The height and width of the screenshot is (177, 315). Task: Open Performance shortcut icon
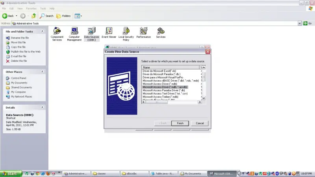[x=143, y=33]
